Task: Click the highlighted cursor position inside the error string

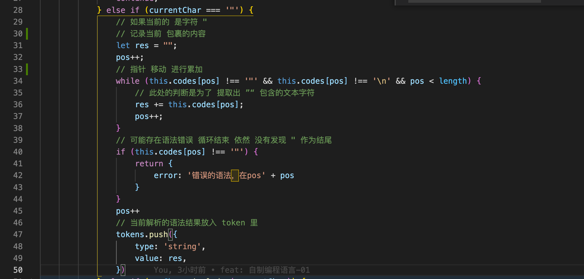Action: 235,175
